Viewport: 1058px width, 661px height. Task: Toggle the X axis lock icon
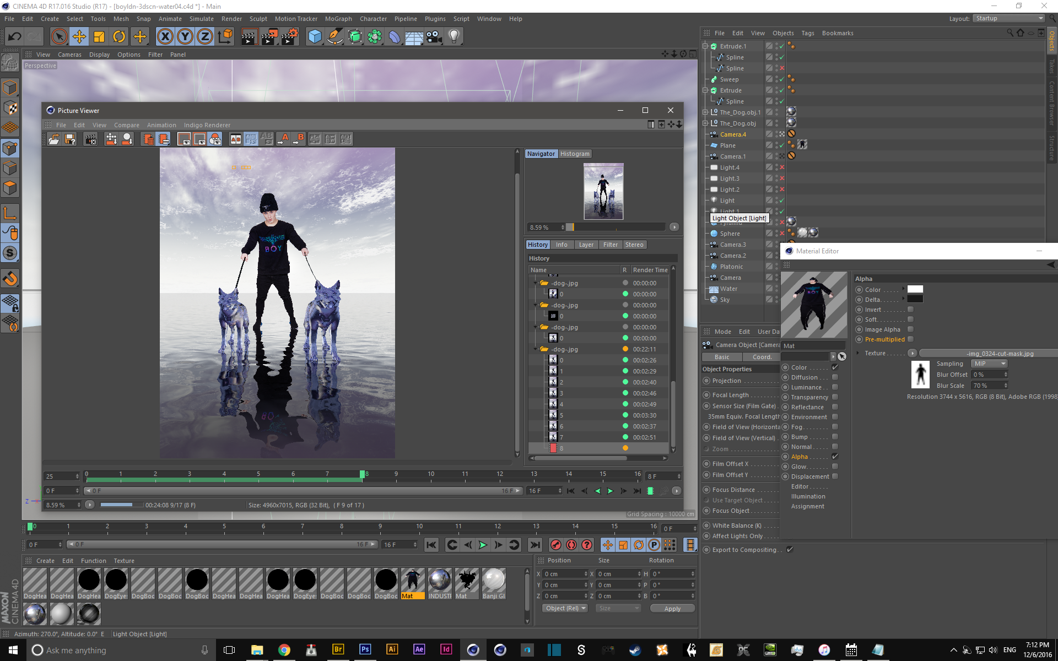[165, 37]
